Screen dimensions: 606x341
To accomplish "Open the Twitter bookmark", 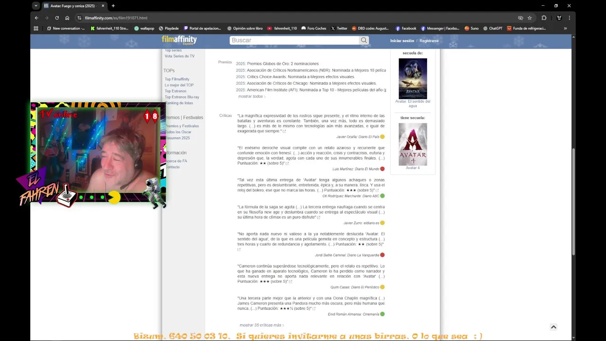I will pyautogui.click(x=339, y=28).
